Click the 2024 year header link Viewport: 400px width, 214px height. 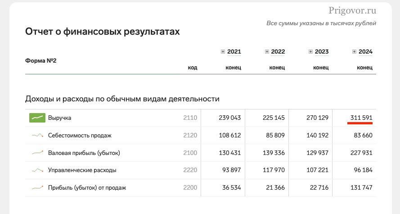pyautogui.click(x=365, y=52)
